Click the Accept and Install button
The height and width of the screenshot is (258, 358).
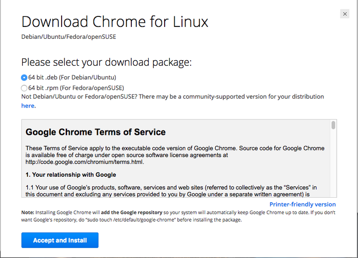click(60, 240)
